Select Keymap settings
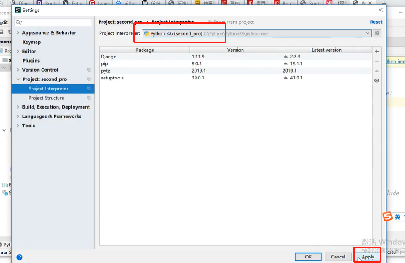The image size is (405, 263). (32, 42)
